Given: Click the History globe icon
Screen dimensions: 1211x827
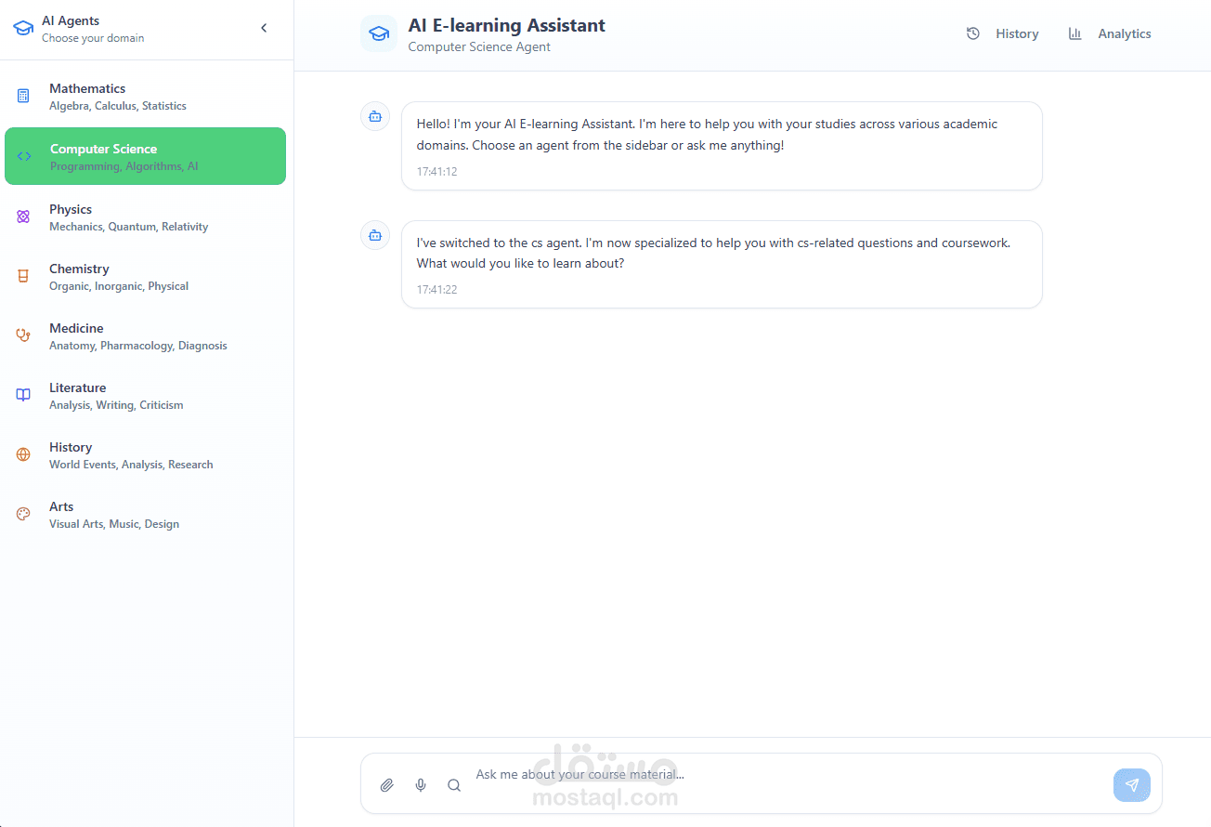Looking at the screenshot, I should [22, 453].
